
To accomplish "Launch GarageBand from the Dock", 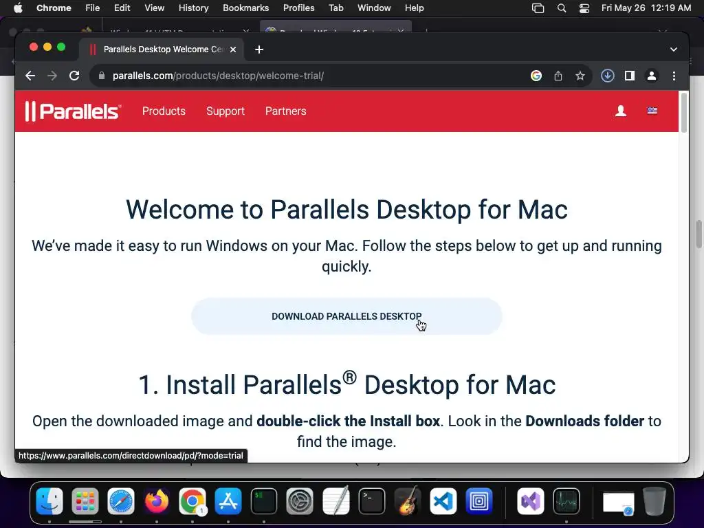I will pos(407,500).
